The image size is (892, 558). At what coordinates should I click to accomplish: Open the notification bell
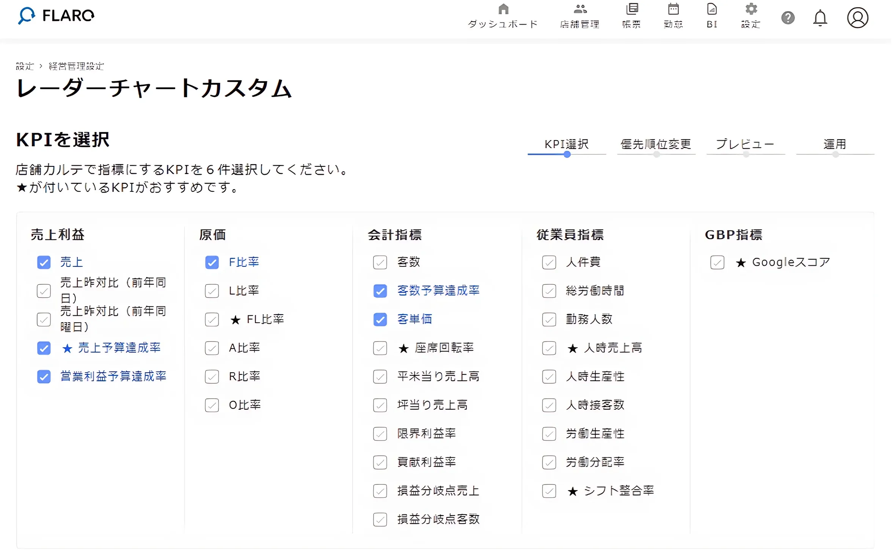point(820,18)
